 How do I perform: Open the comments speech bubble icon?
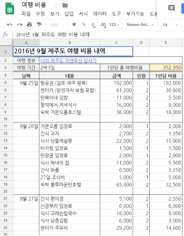click(x=171, y=8)
